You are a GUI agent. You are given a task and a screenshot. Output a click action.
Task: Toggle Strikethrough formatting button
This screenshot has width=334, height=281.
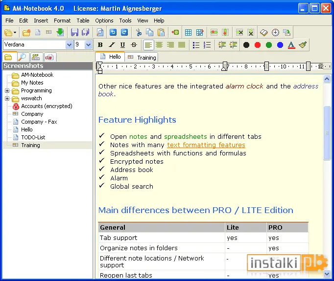tap(134, 45)
